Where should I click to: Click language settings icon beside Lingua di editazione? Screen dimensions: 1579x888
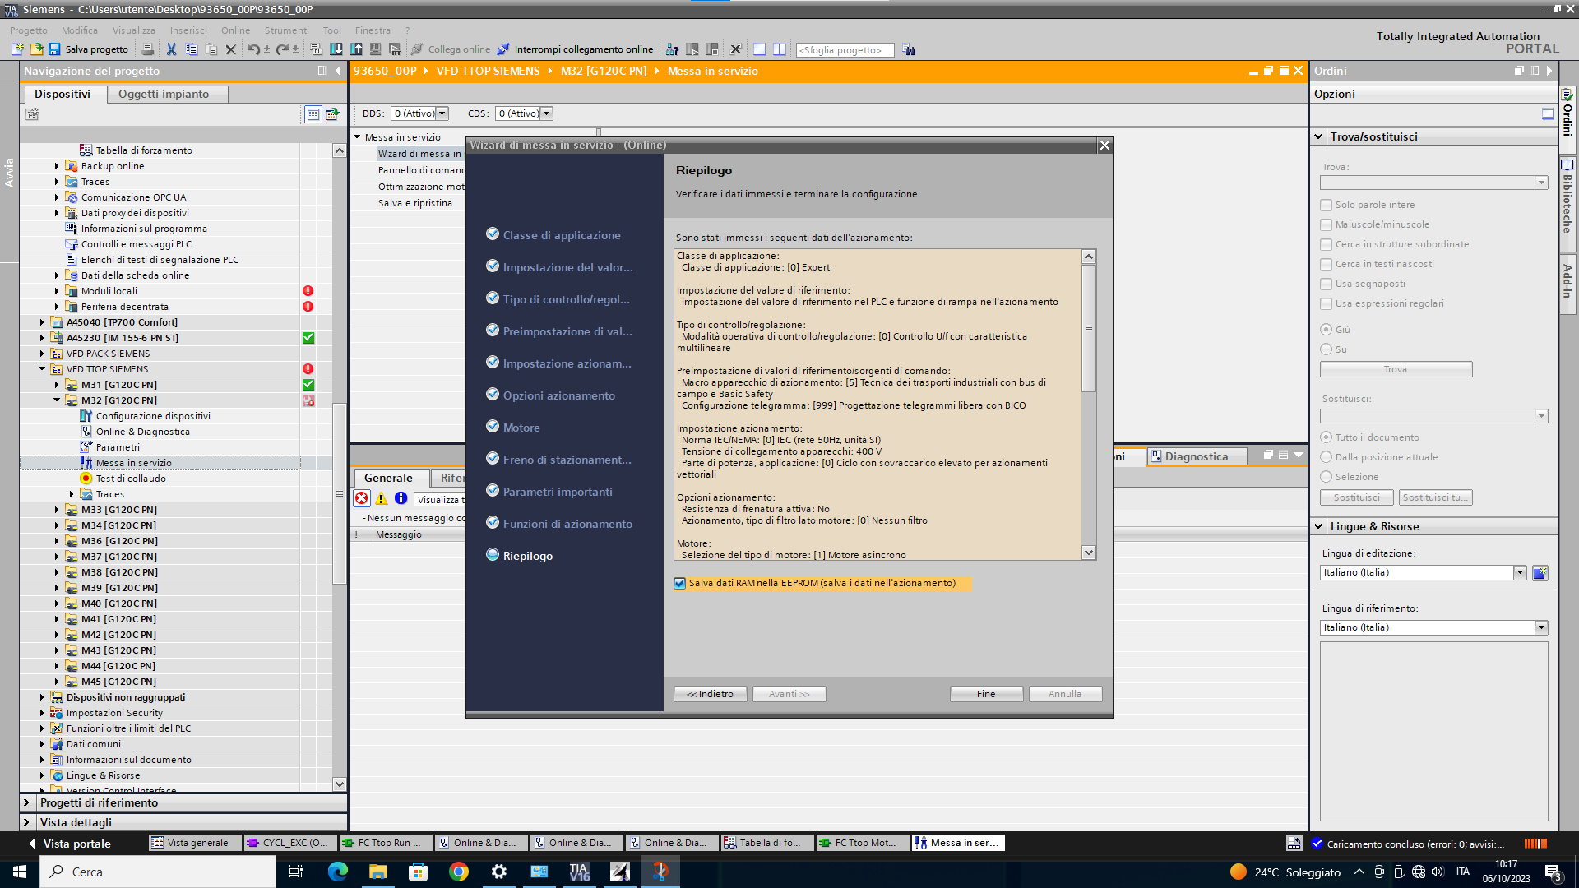click(1540, 572)
